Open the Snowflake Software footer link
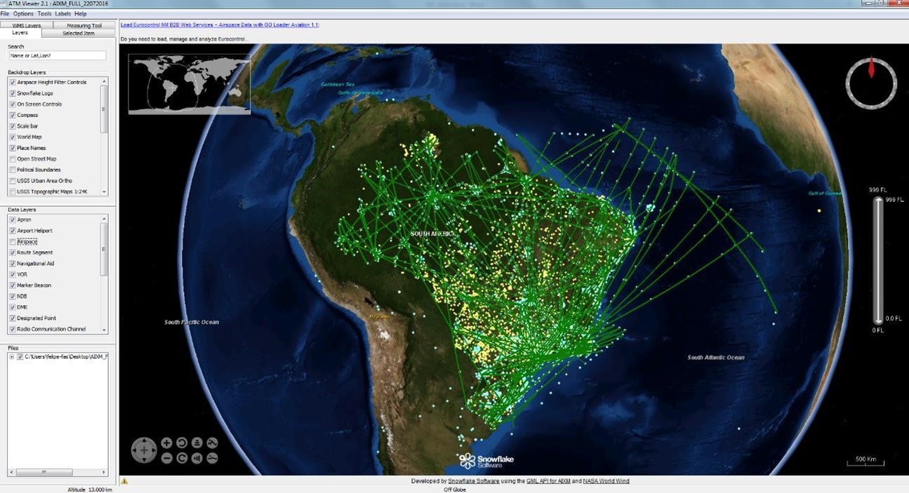909x493 pixels. coord(474,481)
